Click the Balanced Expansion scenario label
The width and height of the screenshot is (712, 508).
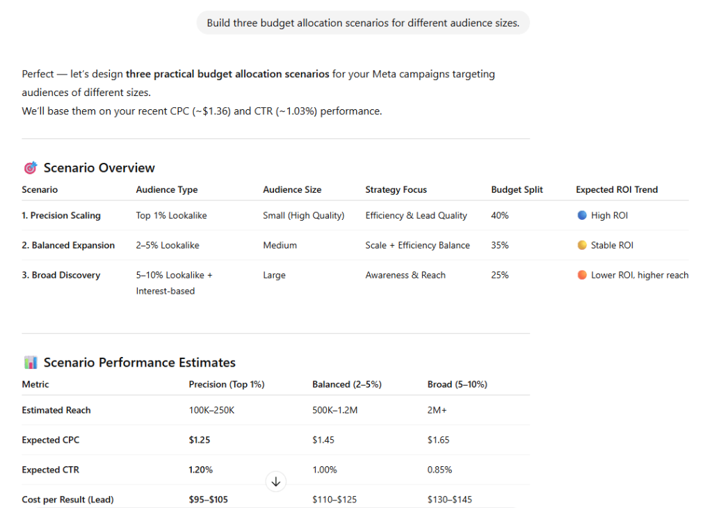coord(68,245)
